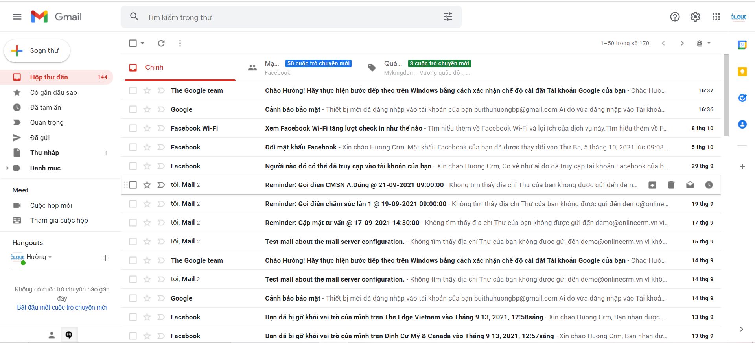755x343 pixels.
Task: Open the Cảnh báo bảo mật email from 16:36
Action: [421, 109]
